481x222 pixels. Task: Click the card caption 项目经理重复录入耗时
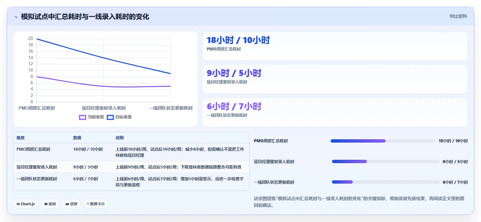pyautogui.click(x=227, y=82)
